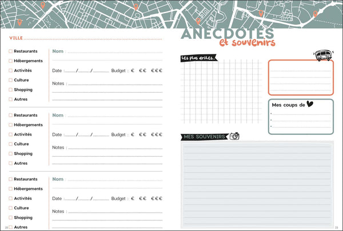The height and width of the screenshot is (231, 343).
Task: Click the MES SOUVENIRS banner label
Action: (205, 137)
